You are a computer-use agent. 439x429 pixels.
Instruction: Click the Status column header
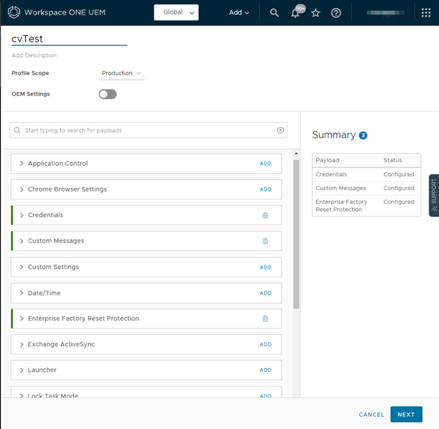[x=392, y=160]
